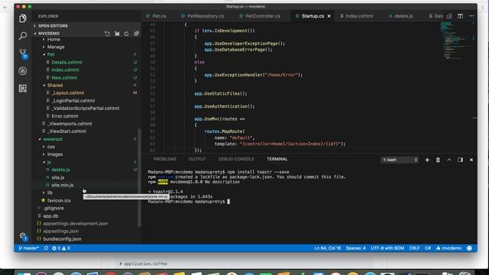Switch to the Index.cshtml editor tab
Viewport: 489px width, 275px height.
pyautogui.click(x=357, y=16)
